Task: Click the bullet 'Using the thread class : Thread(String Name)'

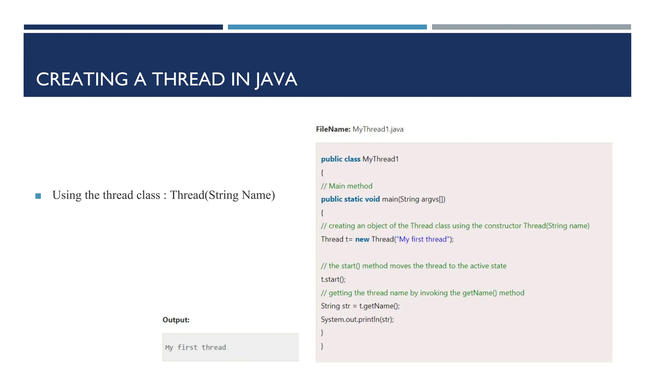Action: (x=163, y=195)
